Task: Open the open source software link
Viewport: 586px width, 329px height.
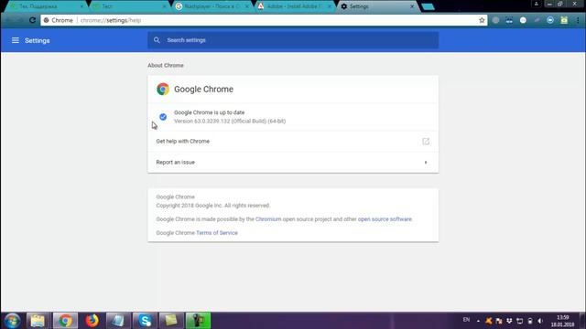Action: (385, 219)
